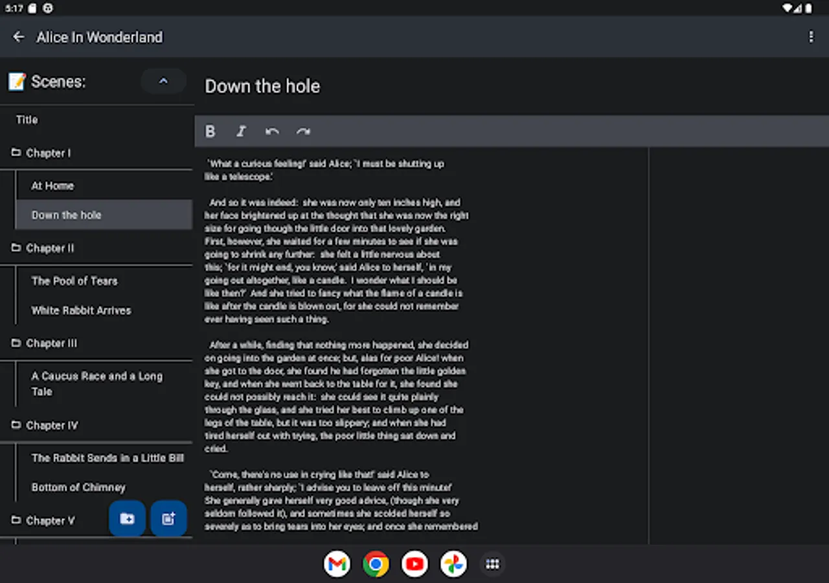Screen dimensions: 829x583
Task: Click the Chapter IV folder icon
Action: click(16, 426)
